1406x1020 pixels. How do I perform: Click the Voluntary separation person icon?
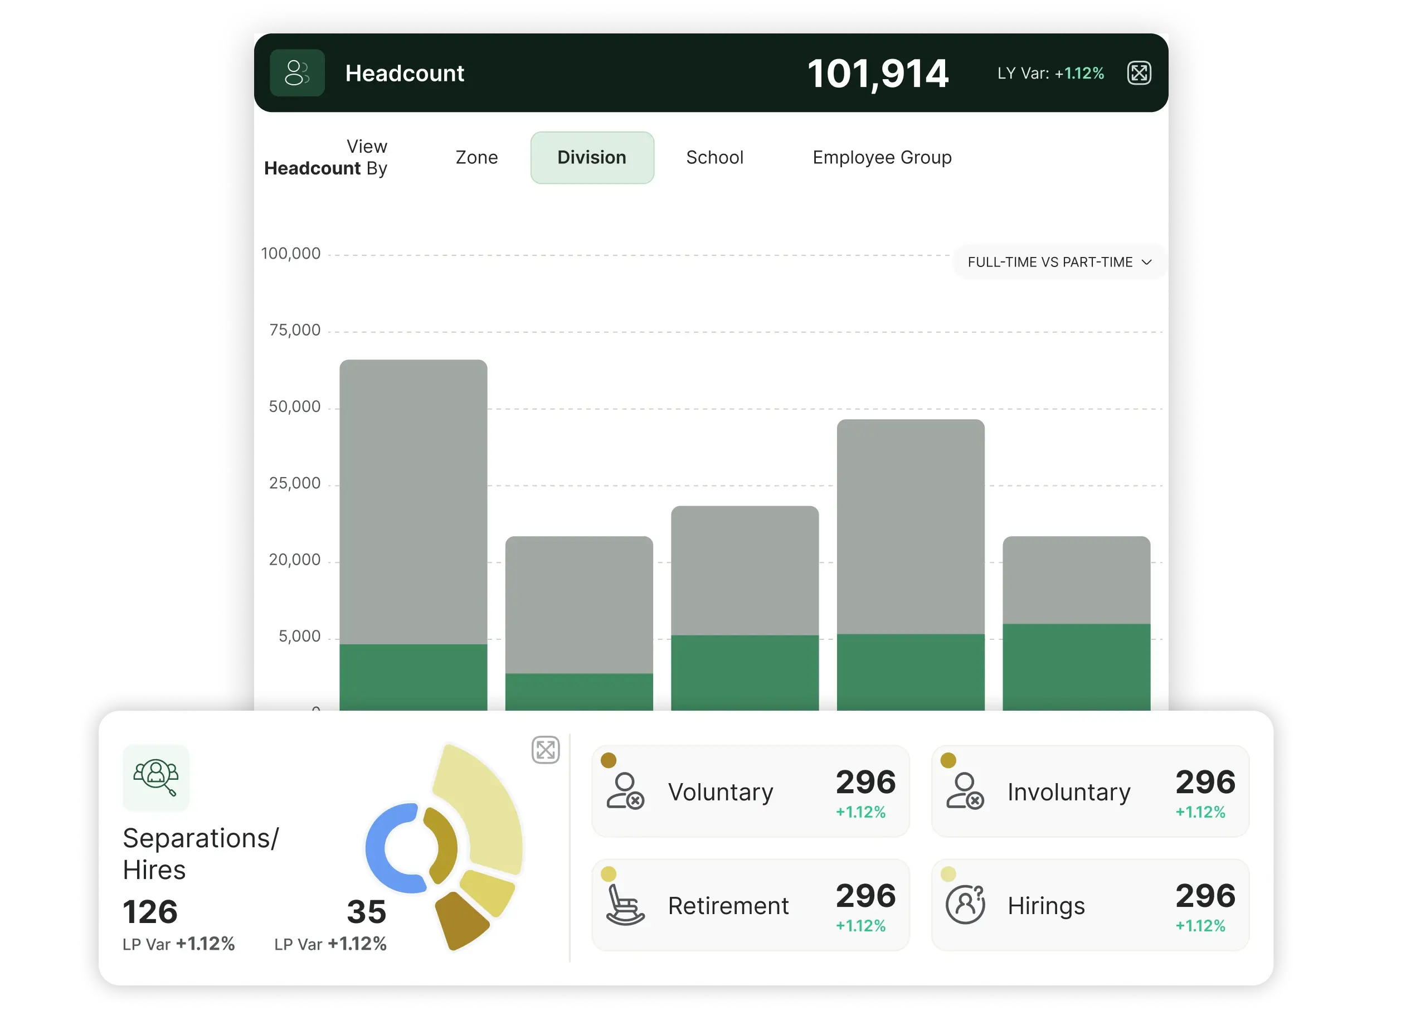coord(625,791)
